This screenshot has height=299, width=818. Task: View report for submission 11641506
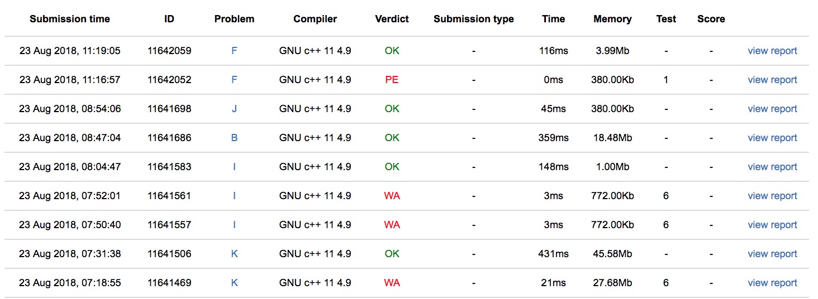(772, 254)
